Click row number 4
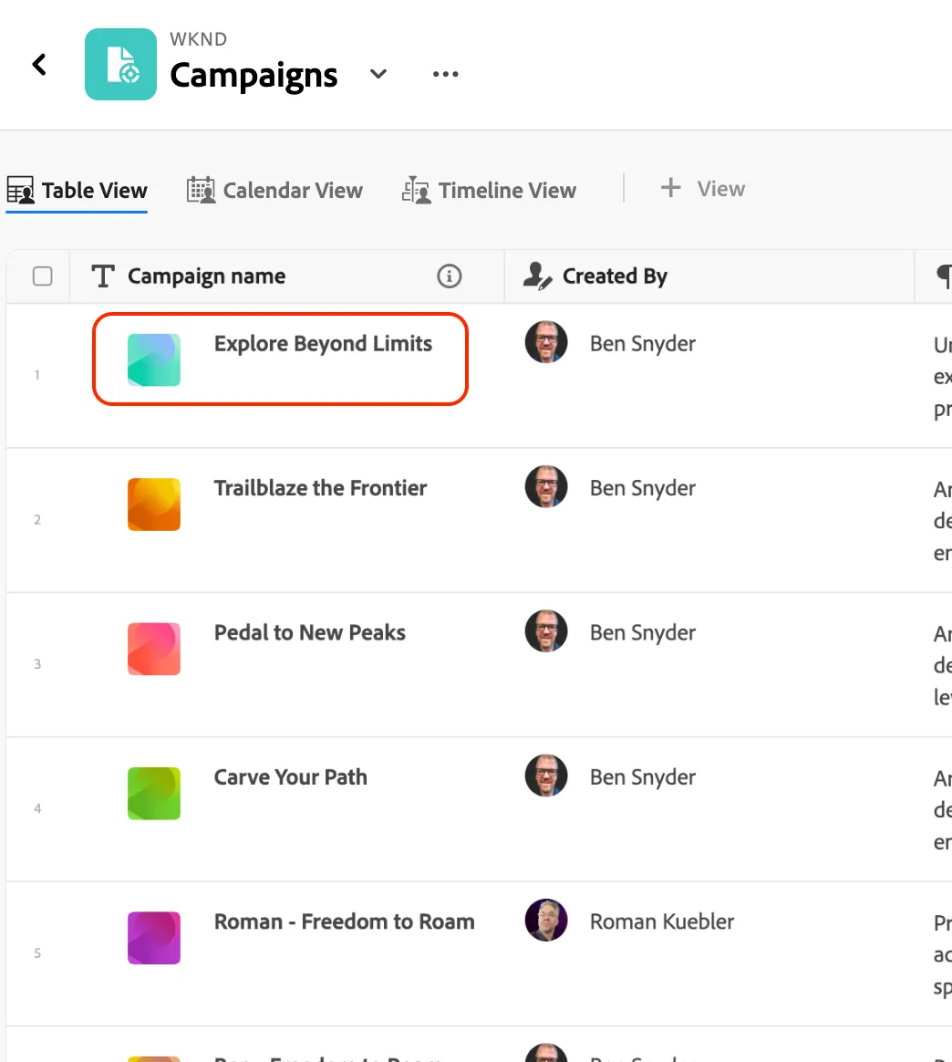 point(37,808)
